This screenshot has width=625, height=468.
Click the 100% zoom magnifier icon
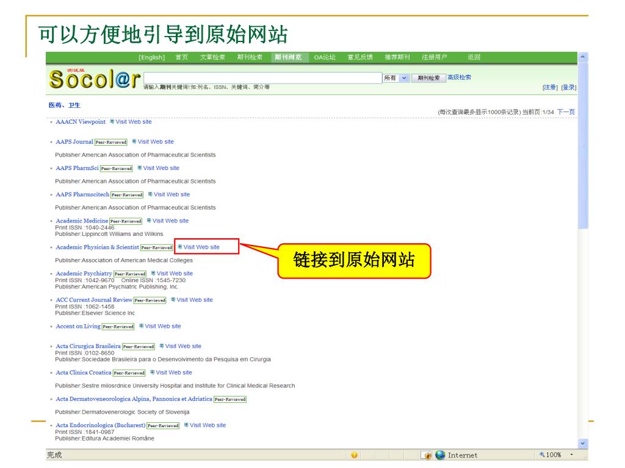pyautogui.click(x=542, y=455)
